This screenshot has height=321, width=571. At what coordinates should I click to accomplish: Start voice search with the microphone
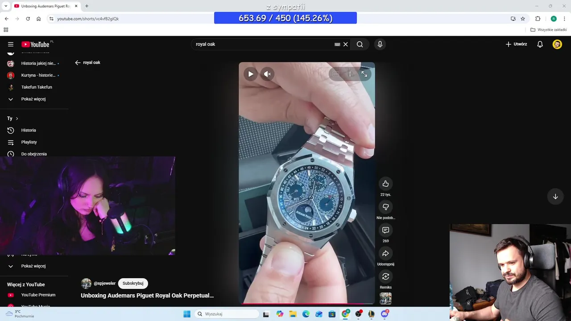380,44
